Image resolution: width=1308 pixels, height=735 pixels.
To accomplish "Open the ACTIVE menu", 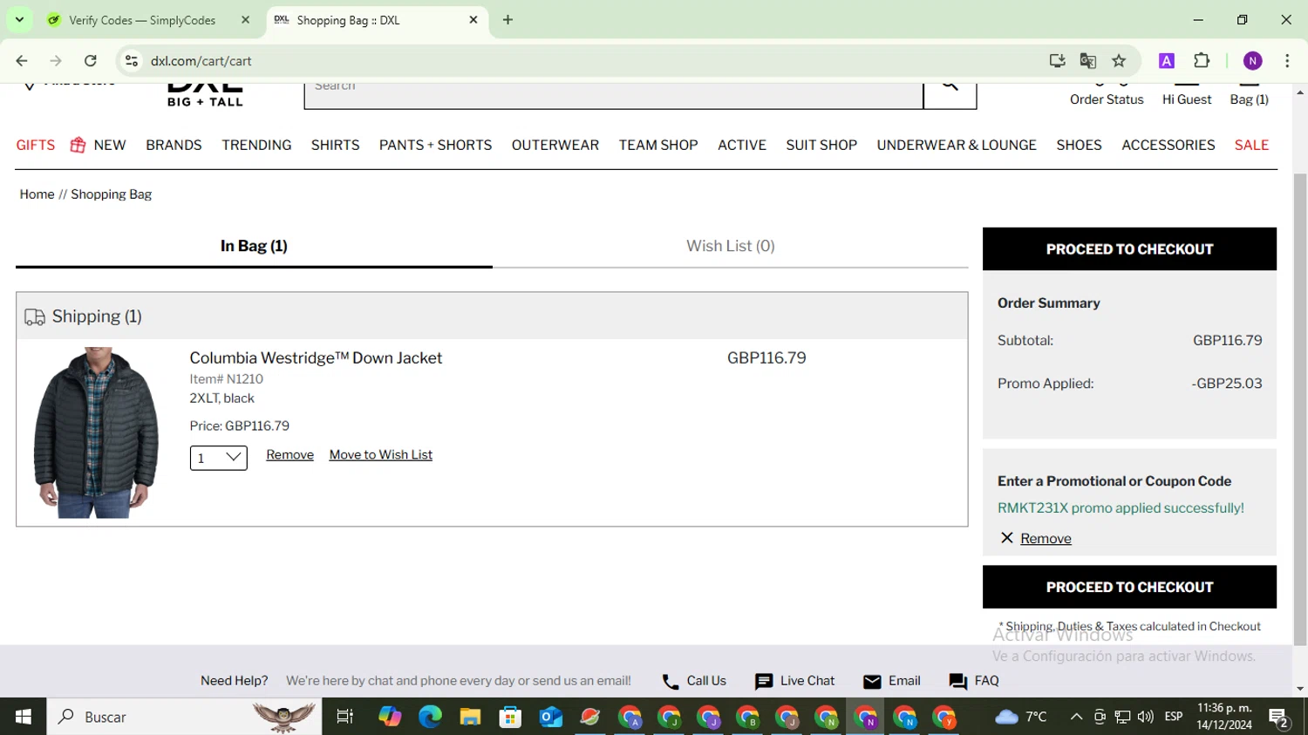I will point(742,145).
